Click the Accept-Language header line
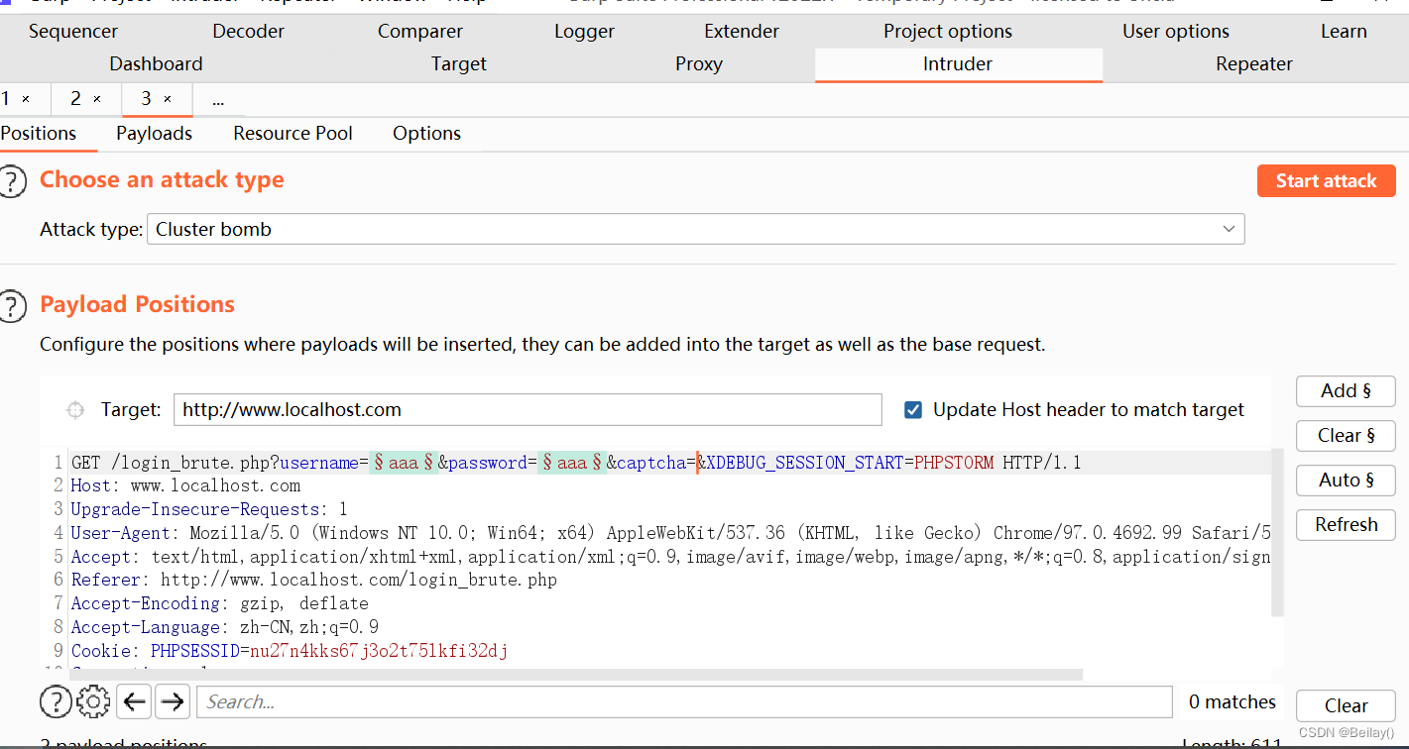The height and width of the screenshot is (749, 1409). pos(224,627)
